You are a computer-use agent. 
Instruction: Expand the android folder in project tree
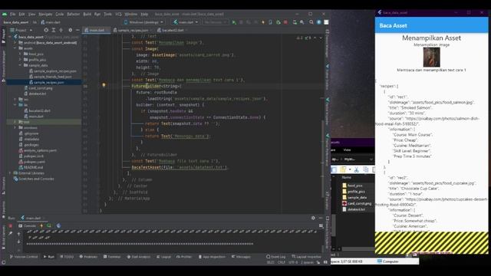pyautogui.click(x=15, y=43)
